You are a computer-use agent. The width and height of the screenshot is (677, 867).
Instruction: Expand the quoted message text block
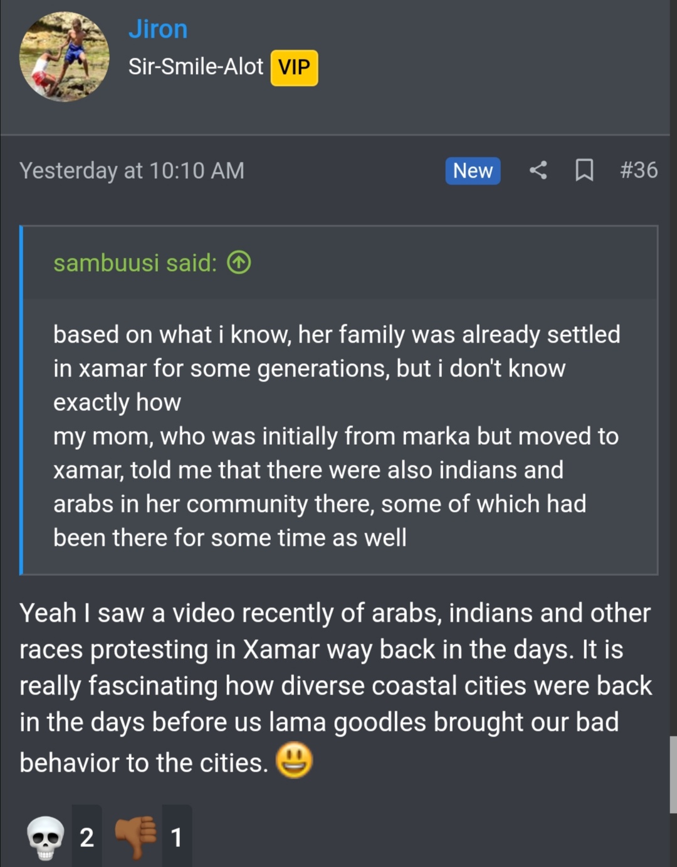pos(337,436)
